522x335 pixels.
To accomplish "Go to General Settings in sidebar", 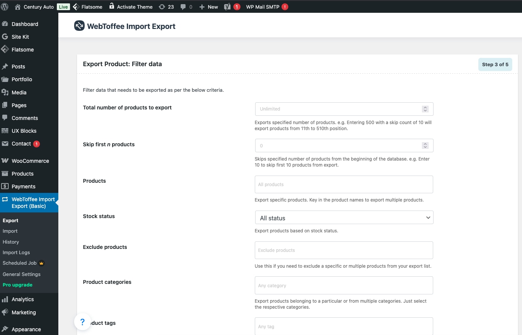I will (21, 274).
